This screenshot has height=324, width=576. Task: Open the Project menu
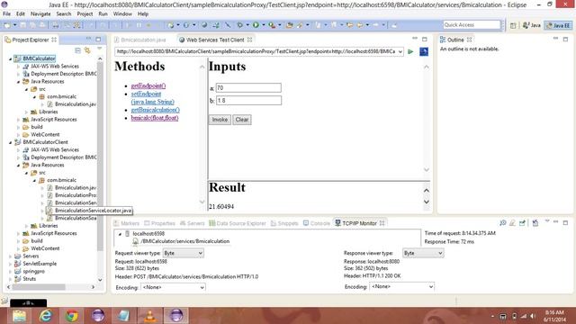85,14
